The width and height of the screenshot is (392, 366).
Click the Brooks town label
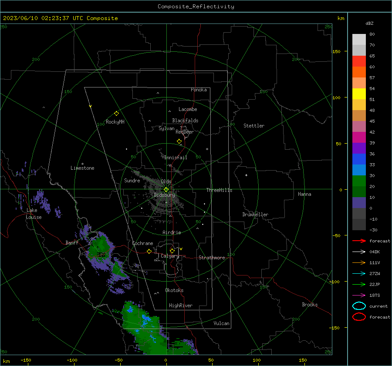click(310, 305)
